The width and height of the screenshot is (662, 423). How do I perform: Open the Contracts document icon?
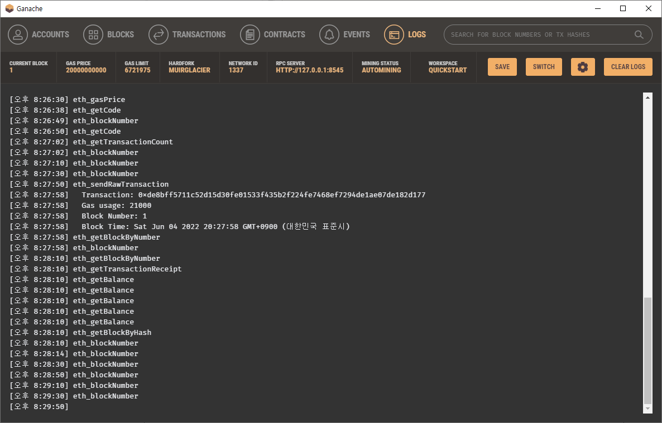(250, 35)
